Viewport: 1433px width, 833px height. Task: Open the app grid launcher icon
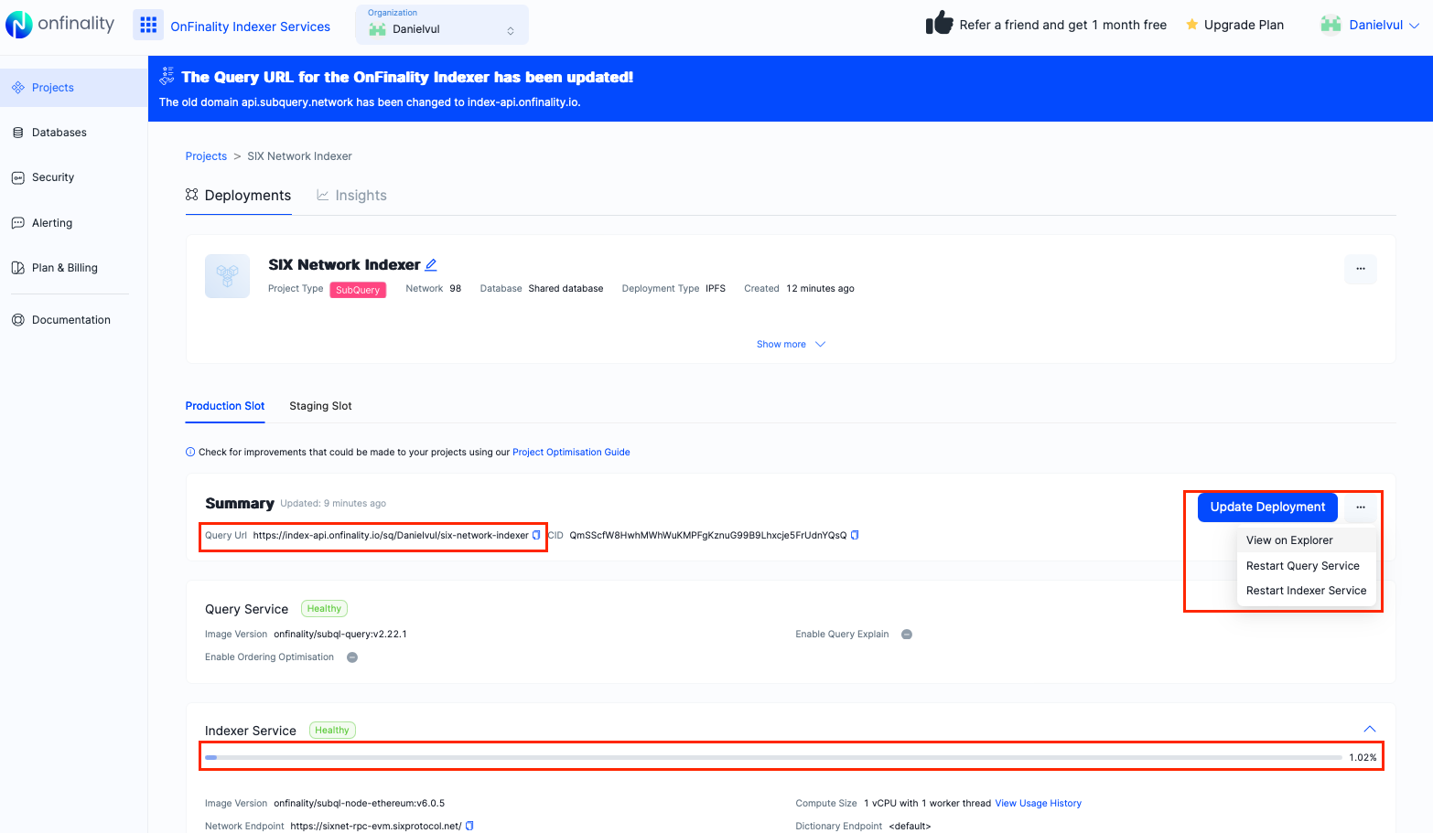click(x=148, y=26)
